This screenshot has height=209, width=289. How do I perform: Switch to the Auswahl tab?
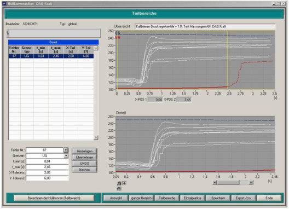[115, 198]
